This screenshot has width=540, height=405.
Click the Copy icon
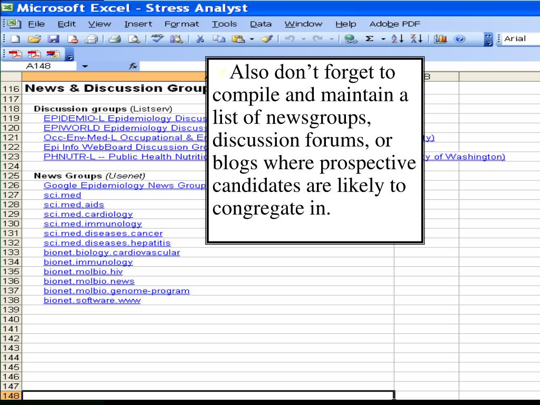pyautogui.click(x=219, y=39)
